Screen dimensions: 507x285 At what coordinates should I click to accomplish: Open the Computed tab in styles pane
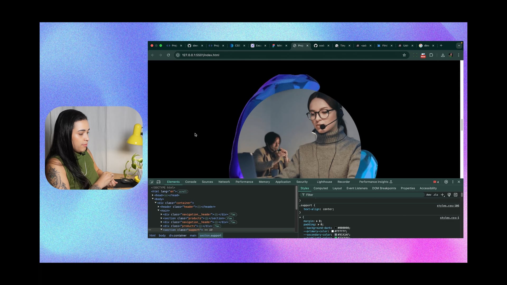coord(320,188)
